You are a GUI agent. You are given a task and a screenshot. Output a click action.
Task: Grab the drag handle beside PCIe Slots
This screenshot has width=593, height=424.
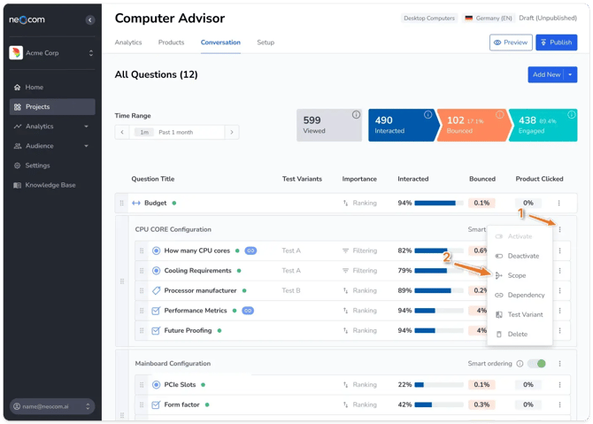point(142,385)
